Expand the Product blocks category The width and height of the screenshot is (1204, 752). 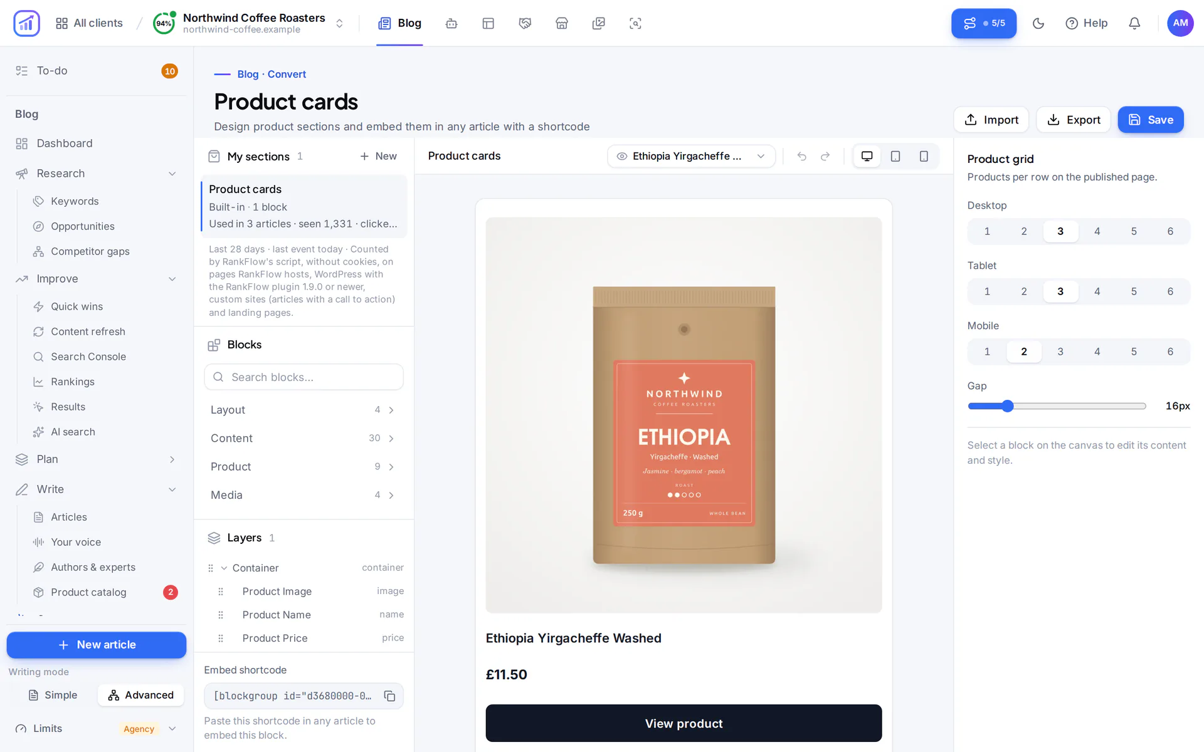click(x=304, y=467)
